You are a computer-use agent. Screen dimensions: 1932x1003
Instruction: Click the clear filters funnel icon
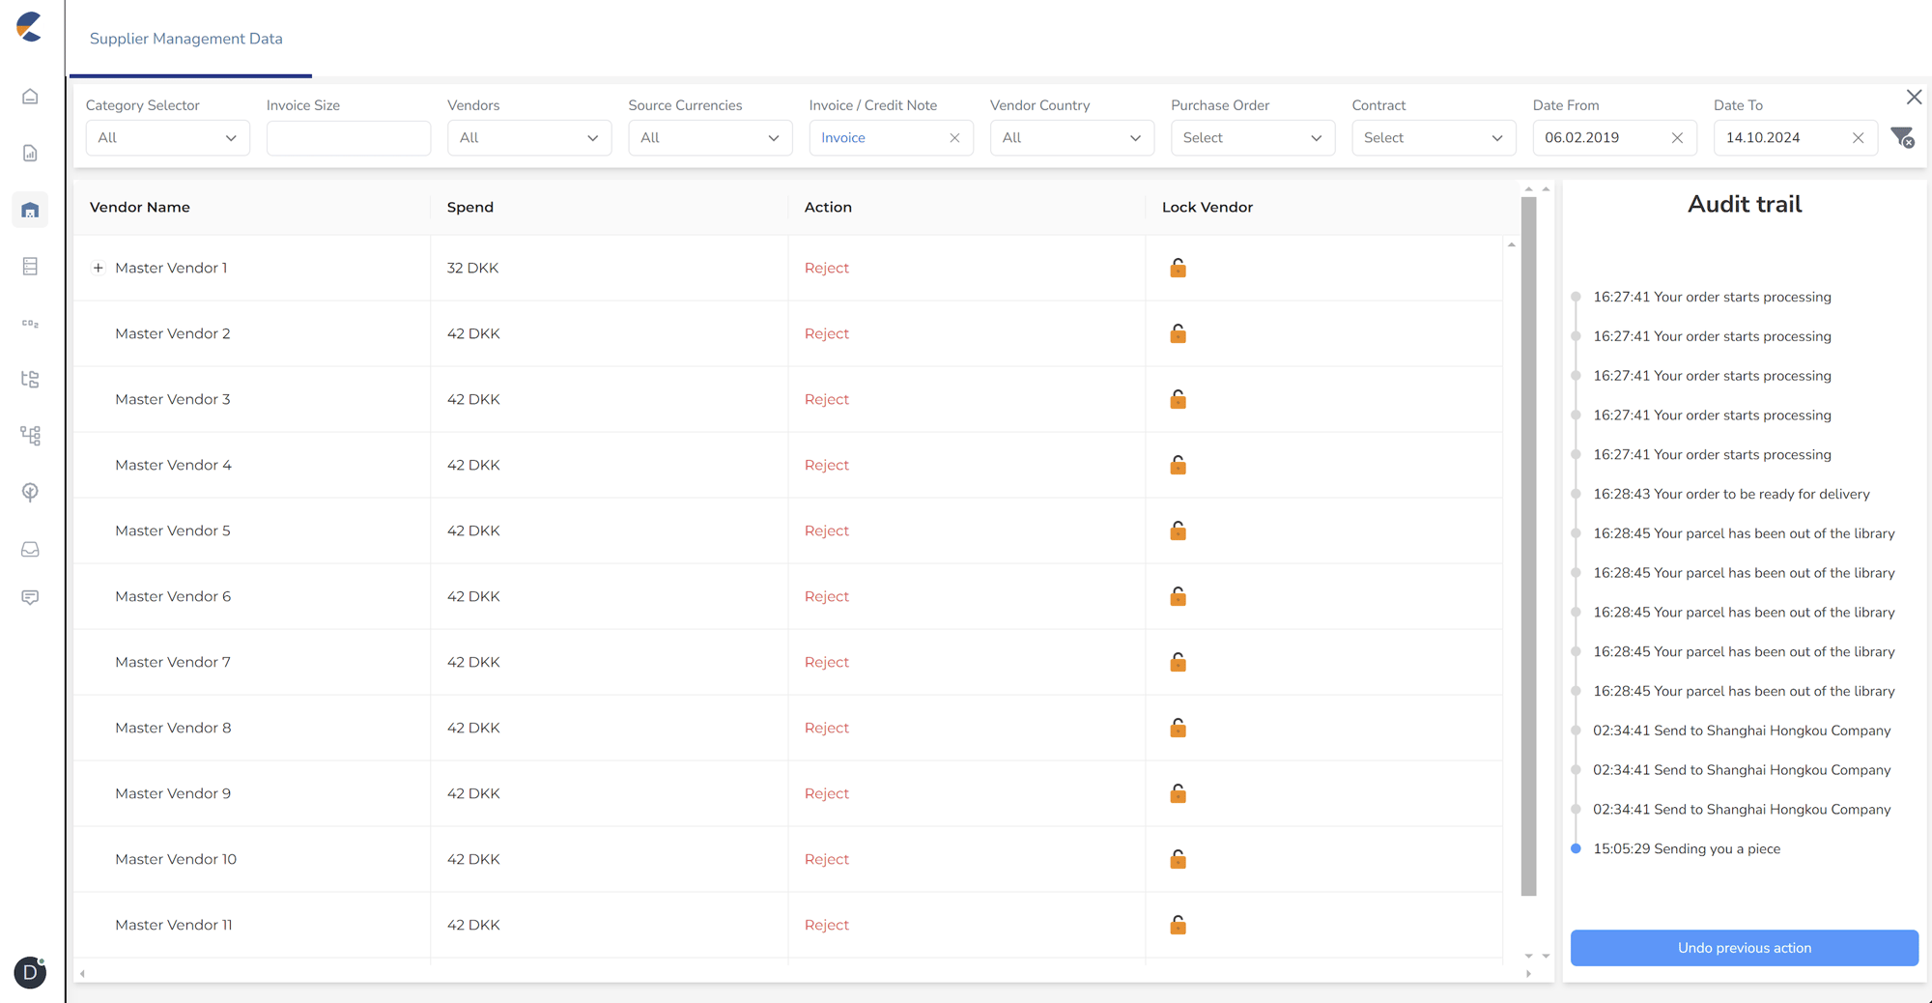click(x=1901, y=137)
